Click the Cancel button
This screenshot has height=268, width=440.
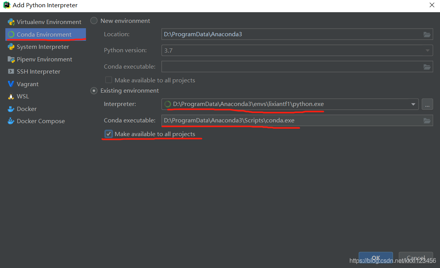[x=416, y=258]
